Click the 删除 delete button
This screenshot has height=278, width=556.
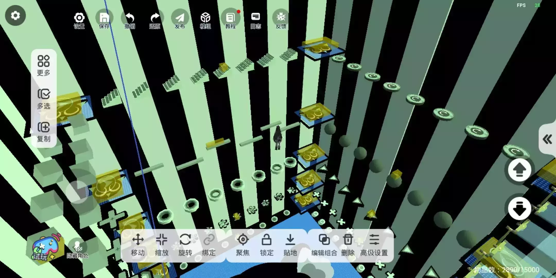[x=348, y=245]
